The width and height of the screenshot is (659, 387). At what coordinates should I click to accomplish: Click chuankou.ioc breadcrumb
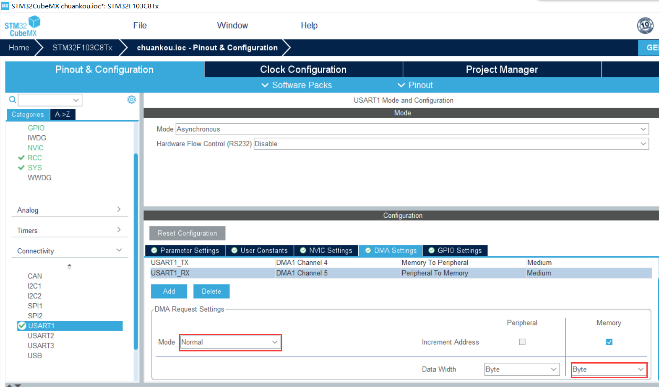207,48
